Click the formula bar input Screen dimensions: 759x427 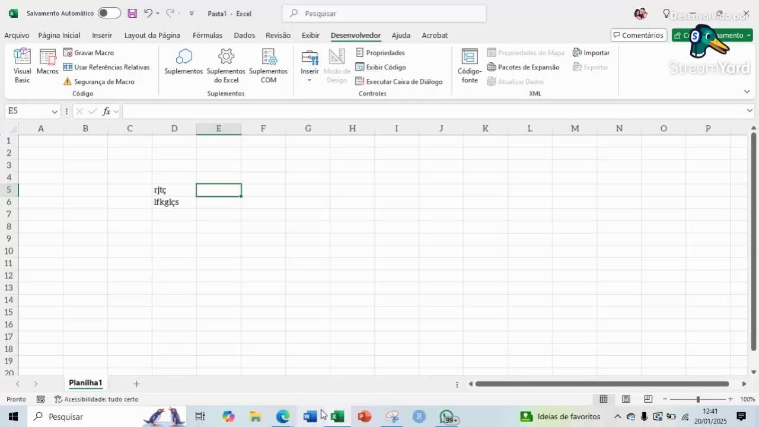coord(433,111)
